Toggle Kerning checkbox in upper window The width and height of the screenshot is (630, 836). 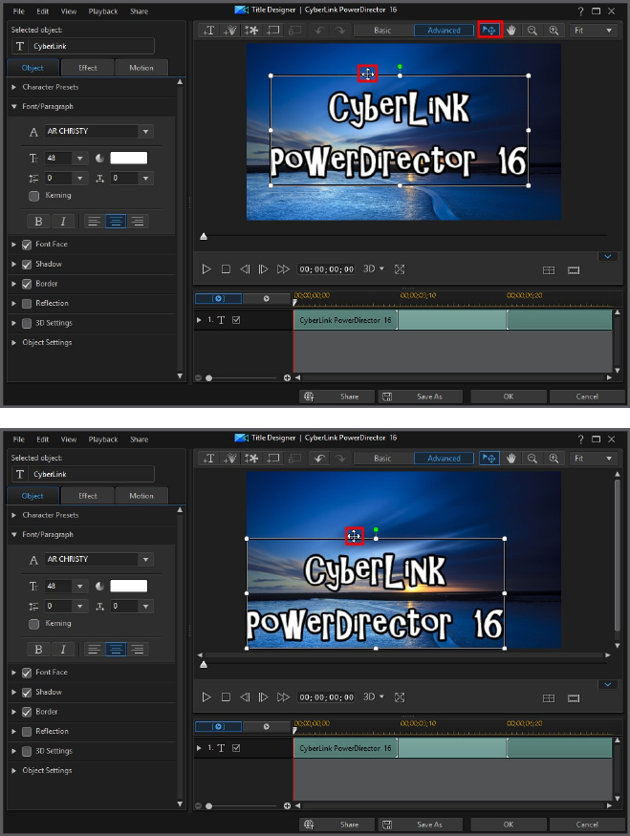34,196
